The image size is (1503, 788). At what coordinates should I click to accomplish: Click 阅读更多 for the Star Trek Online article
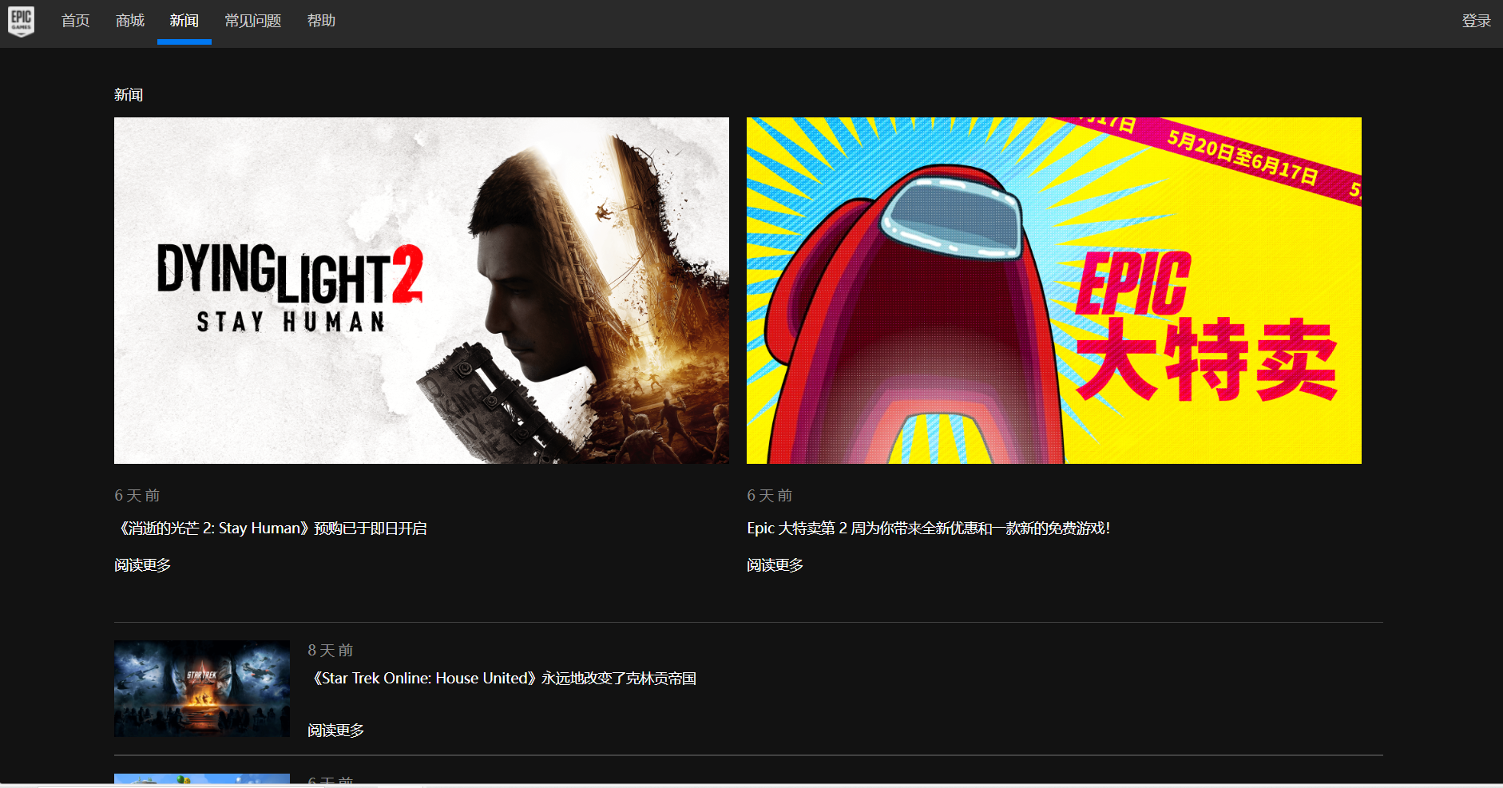point(336,731)
